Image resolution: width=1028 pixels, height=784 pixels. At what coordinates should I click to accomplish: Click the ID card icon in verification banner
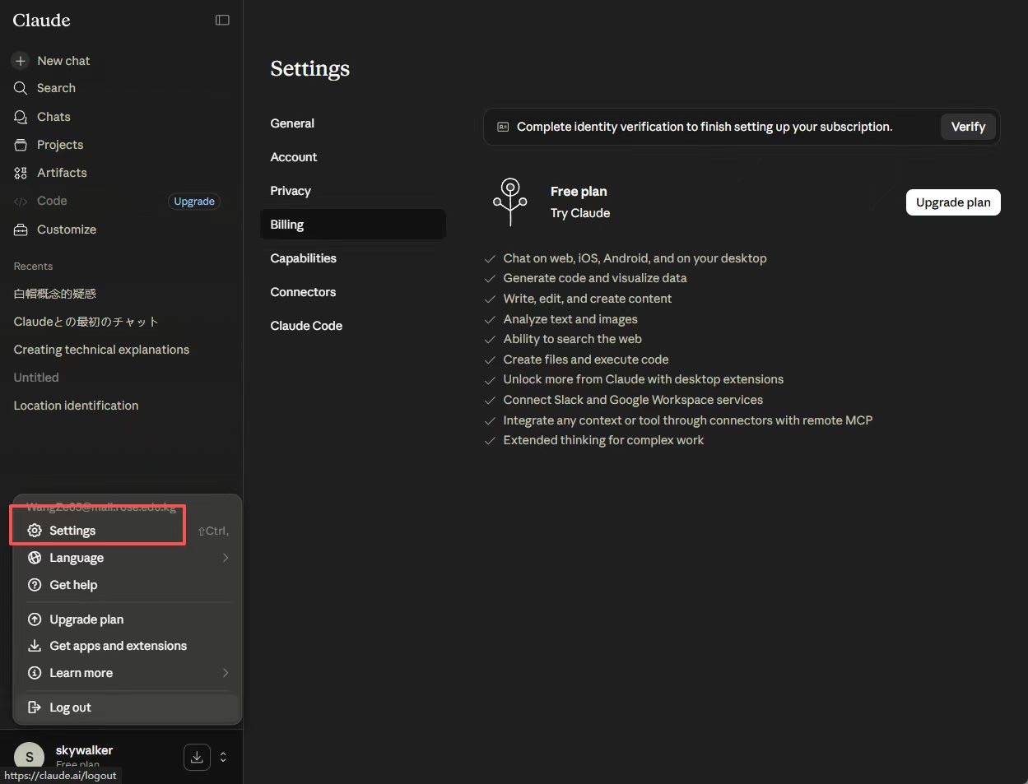coord(503,128)
